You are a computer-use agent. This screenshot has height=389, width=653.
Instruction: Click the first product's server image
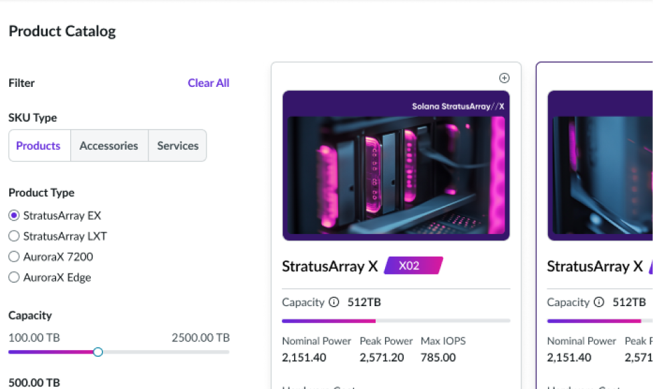pyautogui.click(x=396, y=174)
